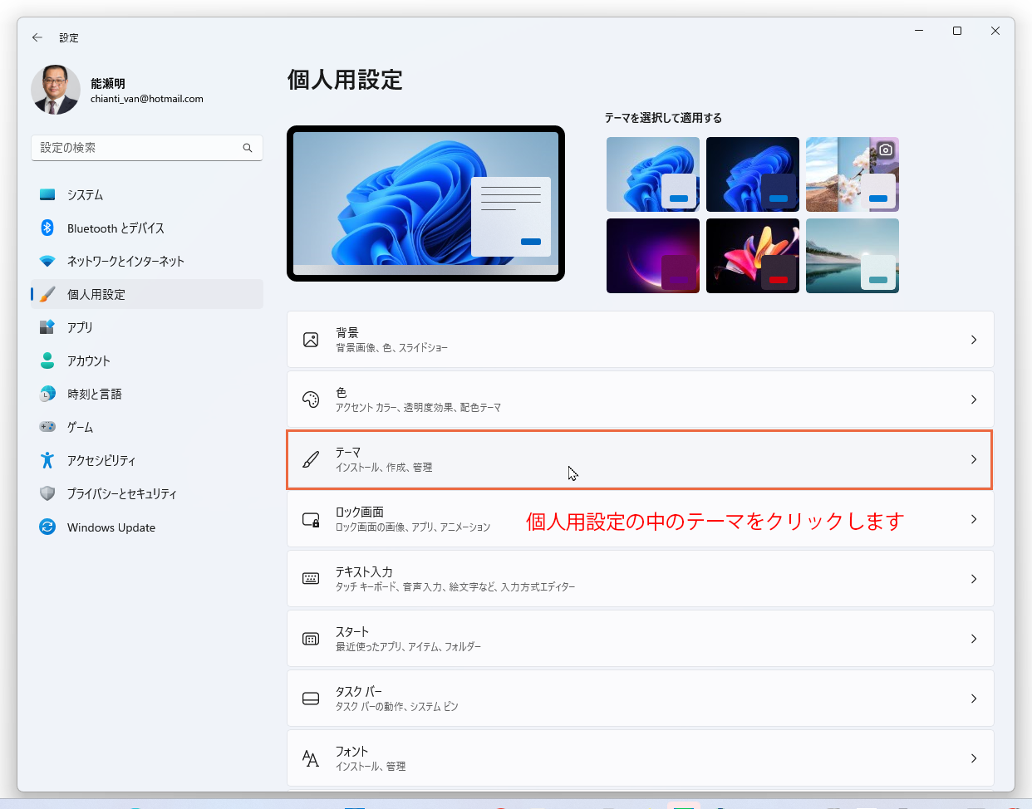Image resolution: width=1032 pixels, height=809 pixels.
Task: Click the テーマ brush icon
Action: 311,459
